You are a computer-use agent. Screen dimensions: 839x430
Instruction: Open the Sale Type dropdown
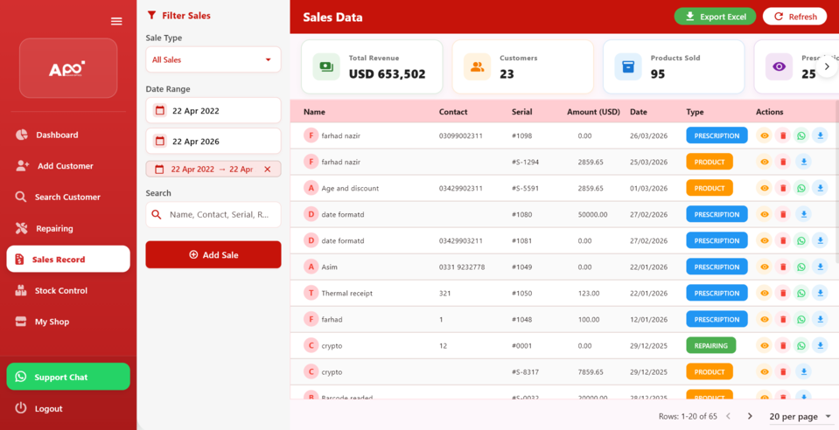point(213,59)
